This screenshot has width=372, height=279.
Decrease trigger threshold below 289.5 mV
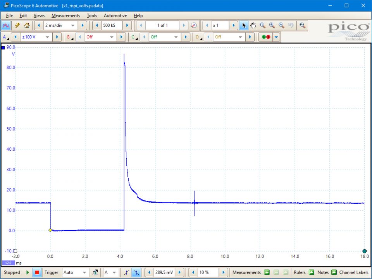coord(149,272)
